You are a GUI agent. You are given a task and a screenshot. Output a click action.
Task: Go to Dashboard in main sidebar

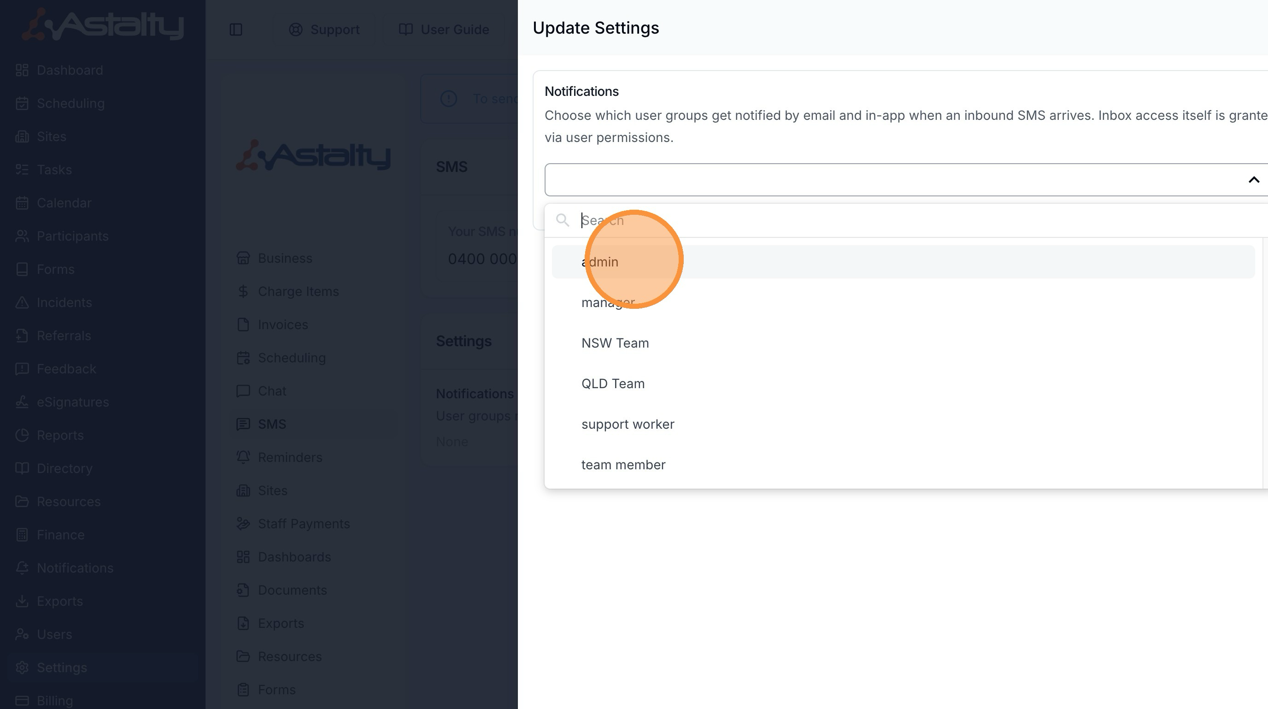102,71
